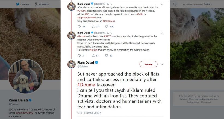Click the Читать follow button
This screenshot has width=224, height=119.
(x=148, y=64)
